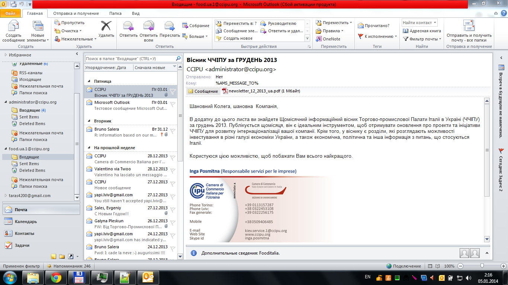Sort list by Сначала новые

click(155, 68)
